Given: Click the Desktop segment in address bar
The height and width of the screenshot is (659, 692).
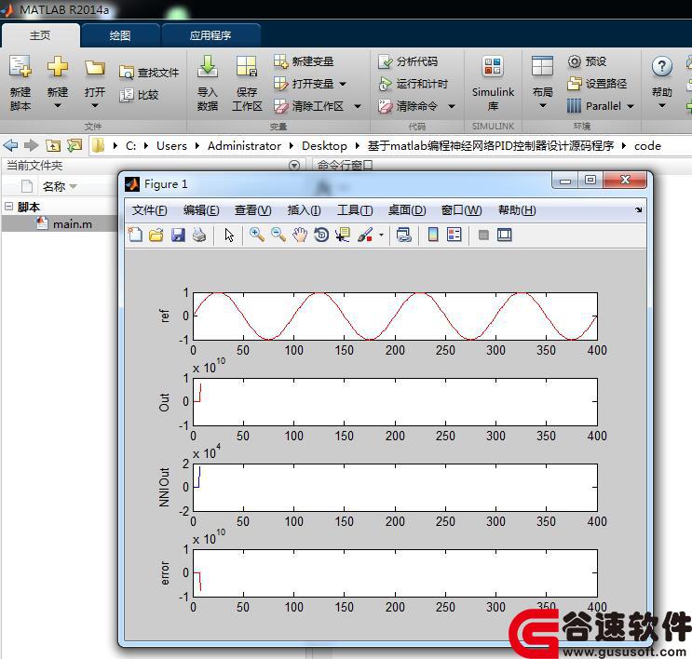Looking at the screenshot, I should tap(324, 145).
